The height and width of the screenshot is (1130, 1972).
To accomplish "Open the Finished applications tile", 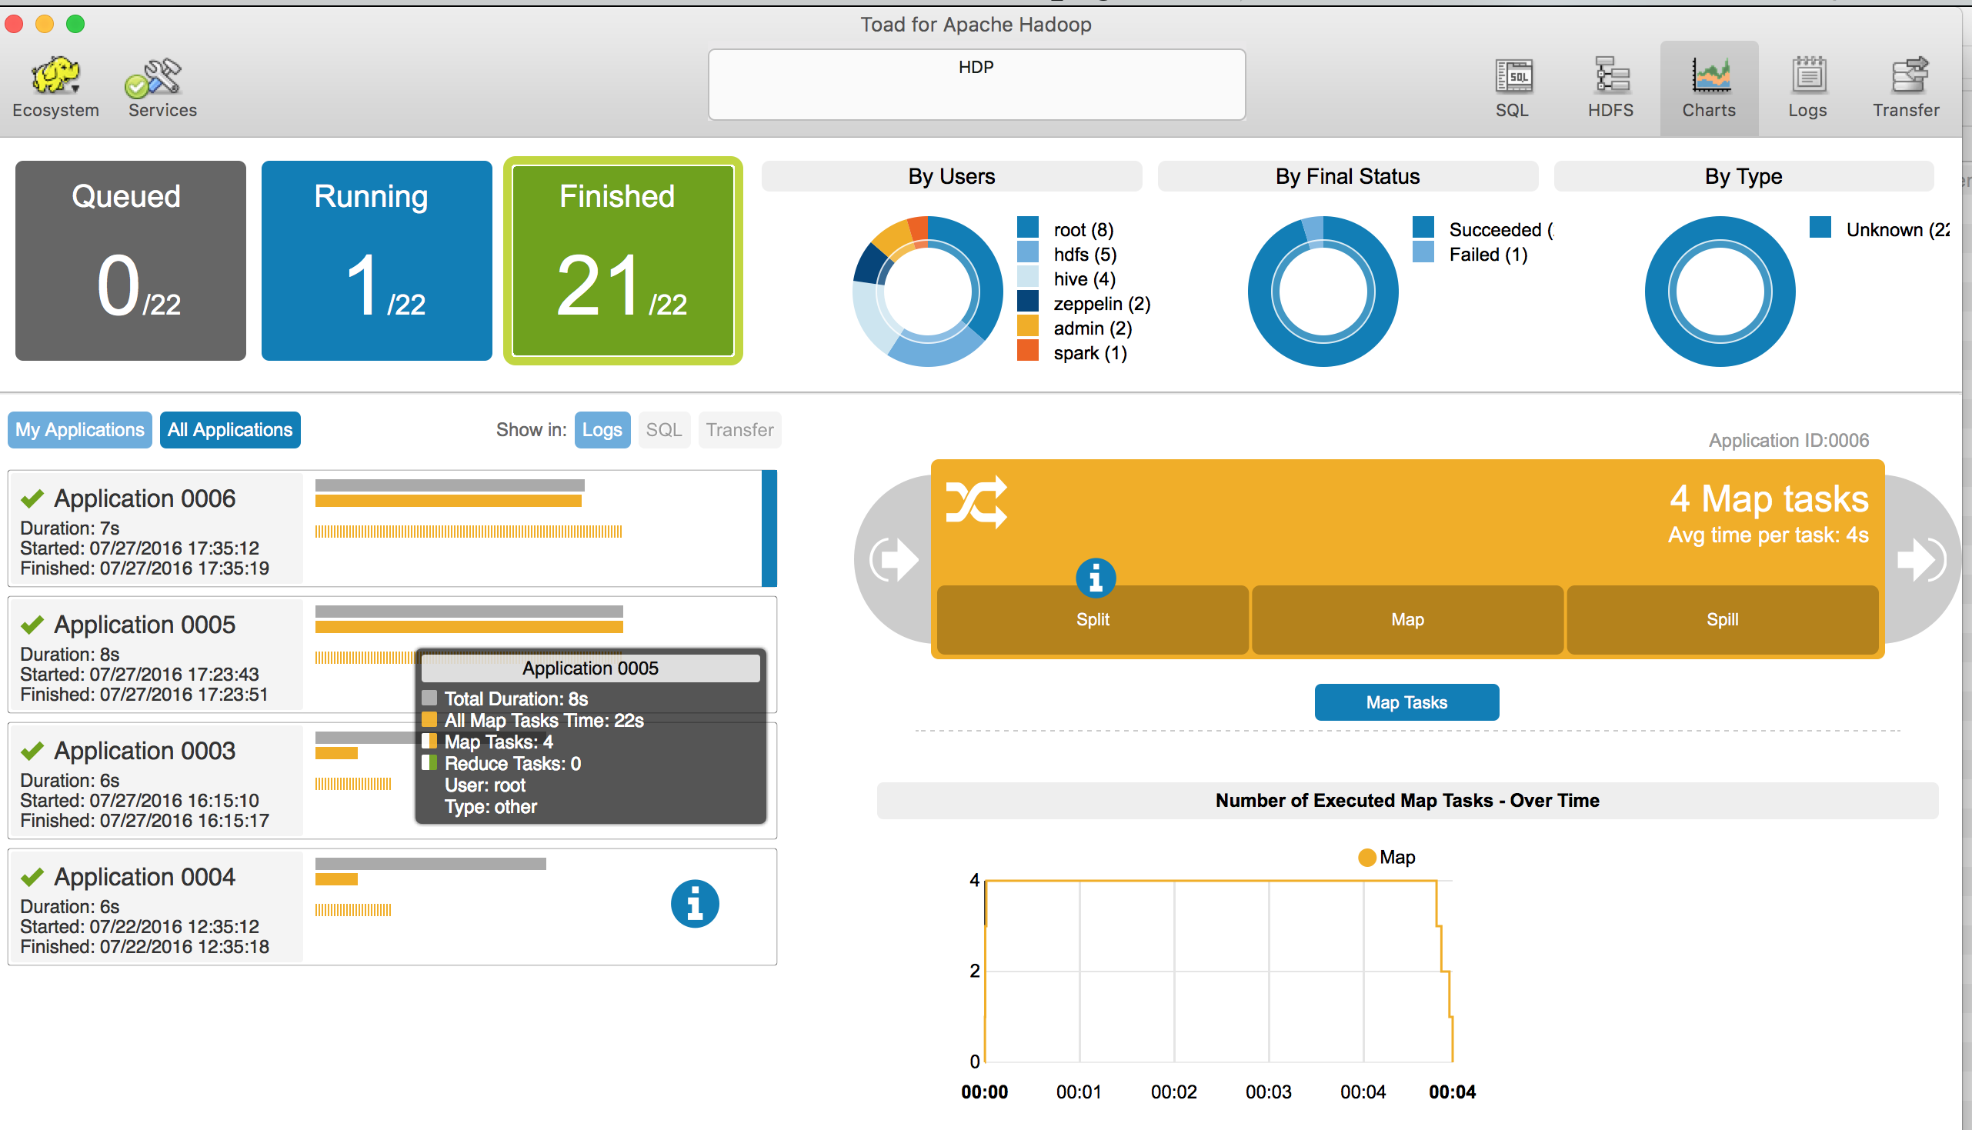I will tap(622, 260).
